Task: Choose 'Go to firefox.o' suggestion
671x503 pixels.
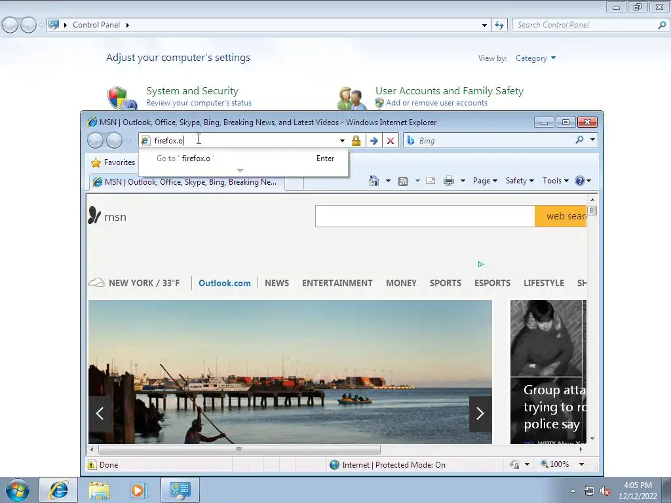Action: (x=244, y=158)
